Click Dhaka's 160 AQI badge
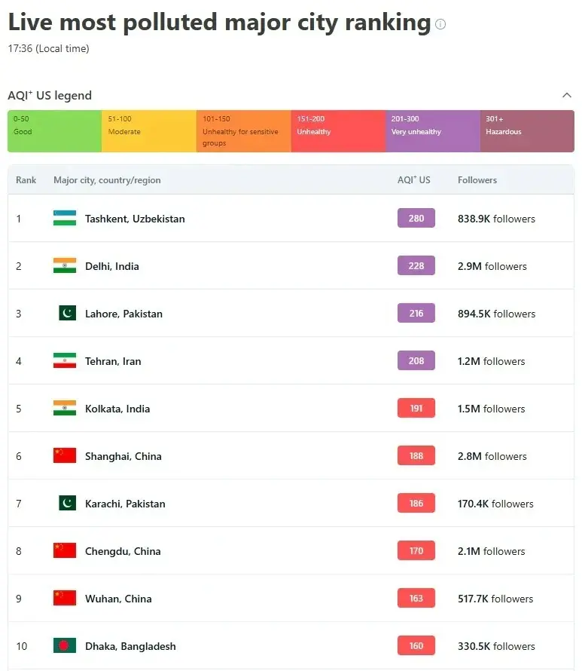 tap(416, 646)
